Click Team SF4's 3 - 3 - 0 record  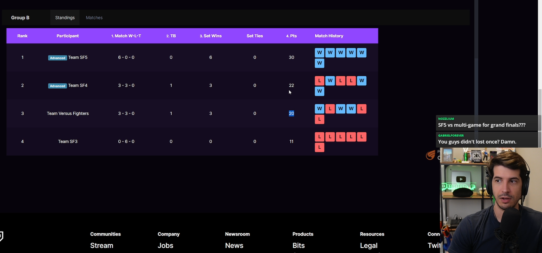[126, 85]
